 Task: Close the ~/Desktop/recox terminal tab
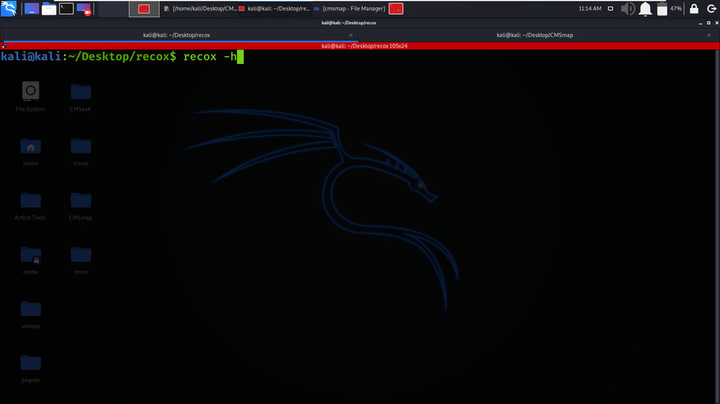point(351,35)
